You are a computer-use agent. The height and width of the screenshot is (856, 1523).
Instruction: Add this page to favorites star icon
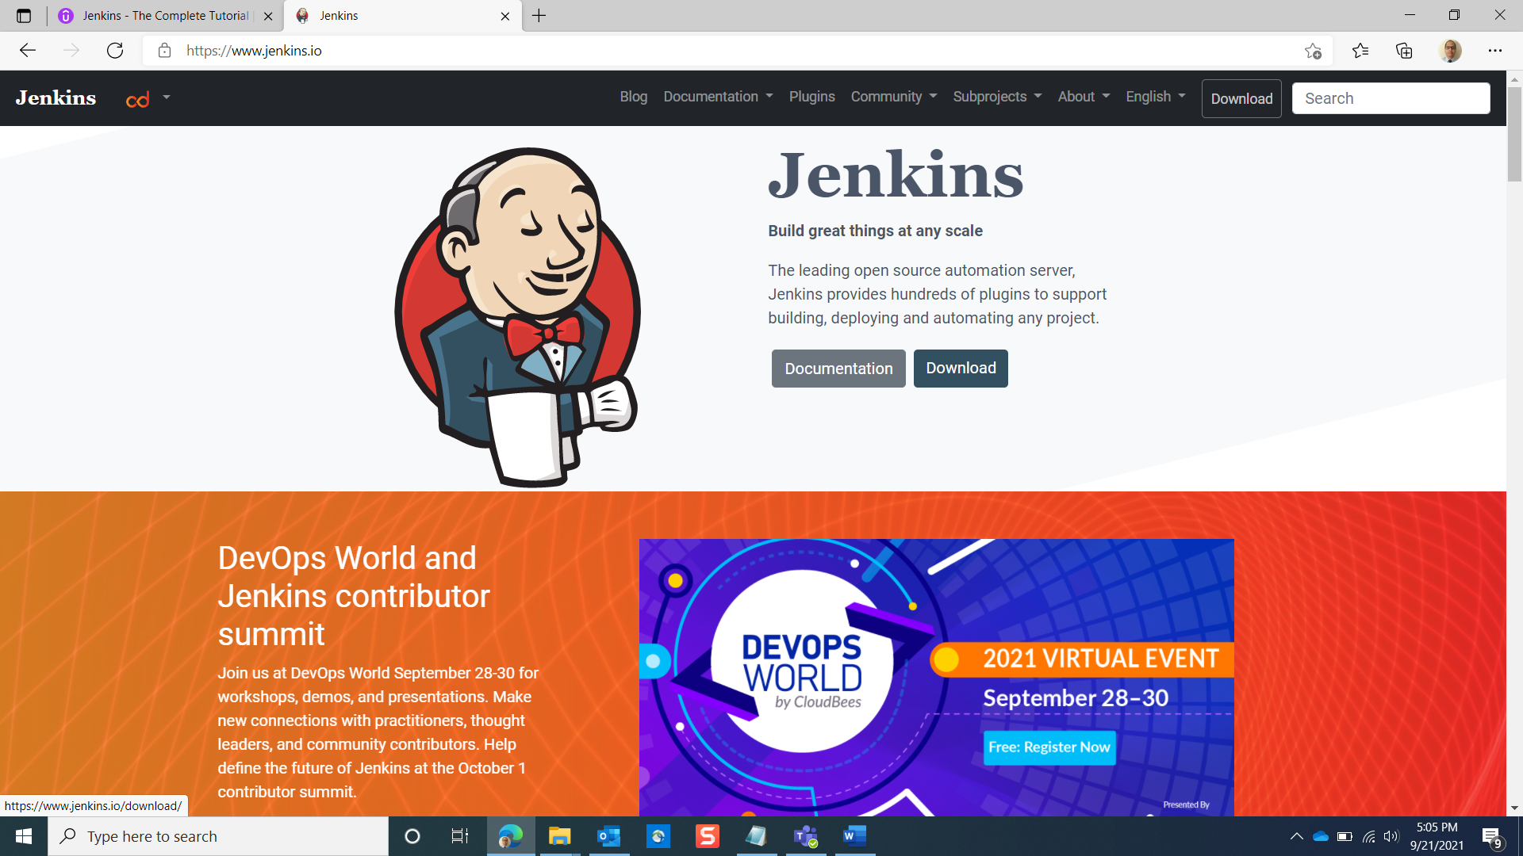[1313, 51]
